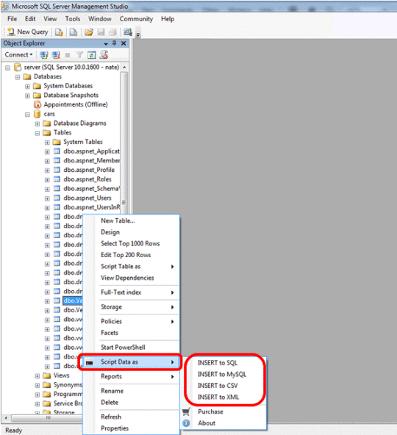Viewport: 397px width, 435px height.
Task: Expand the Views folder
Action: 37,376
